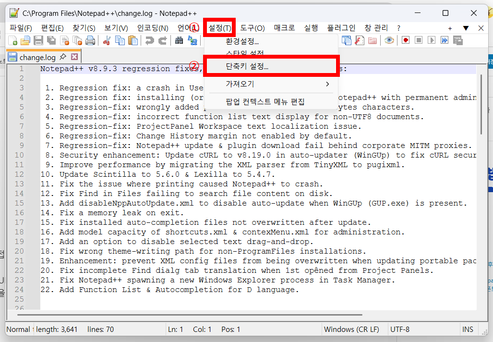The width and height of the screenshot is (493, 342).
Task: Click the Redo arrow icon
Action: (163, 40)
